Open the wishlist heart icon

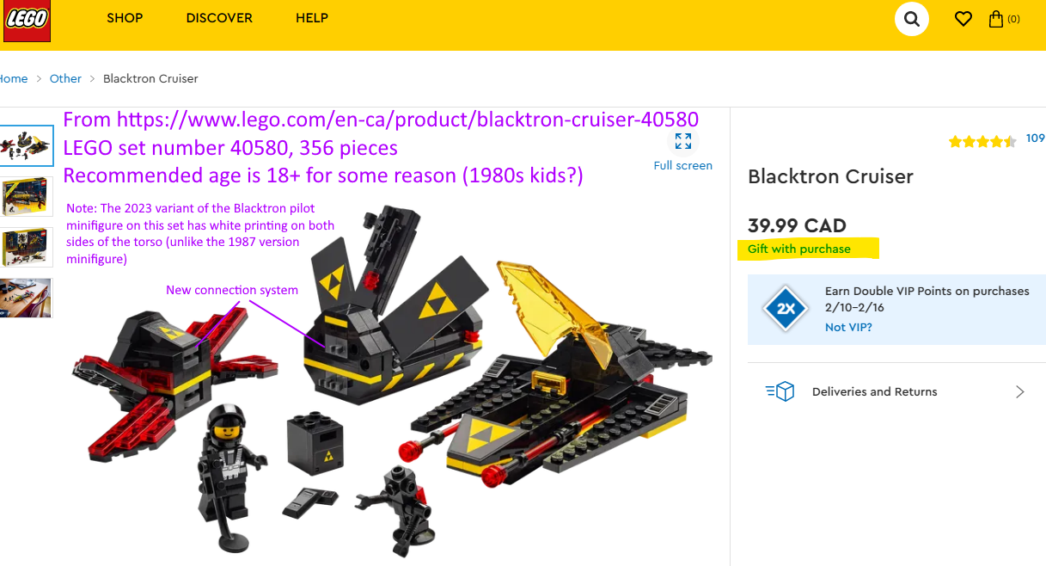tap(963, 18)
